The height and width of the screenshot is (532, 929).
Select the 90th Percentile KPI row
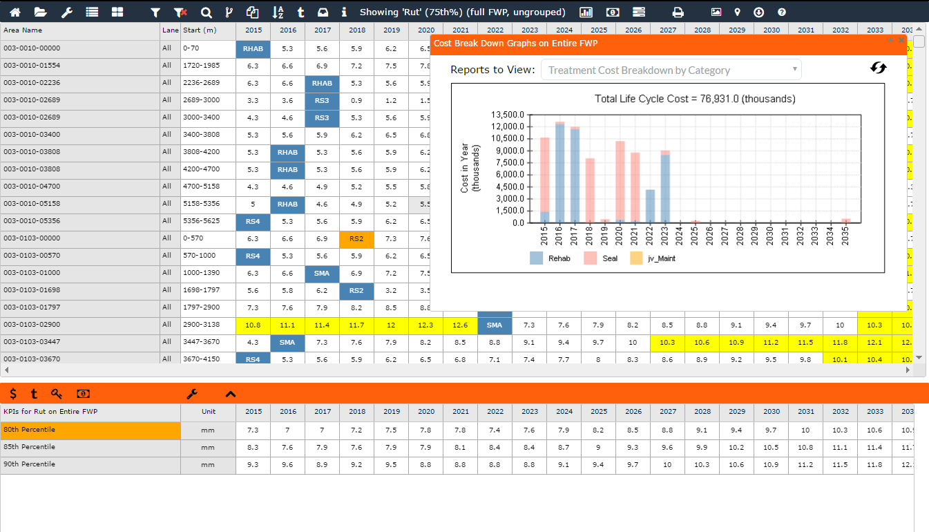point(90,465)
